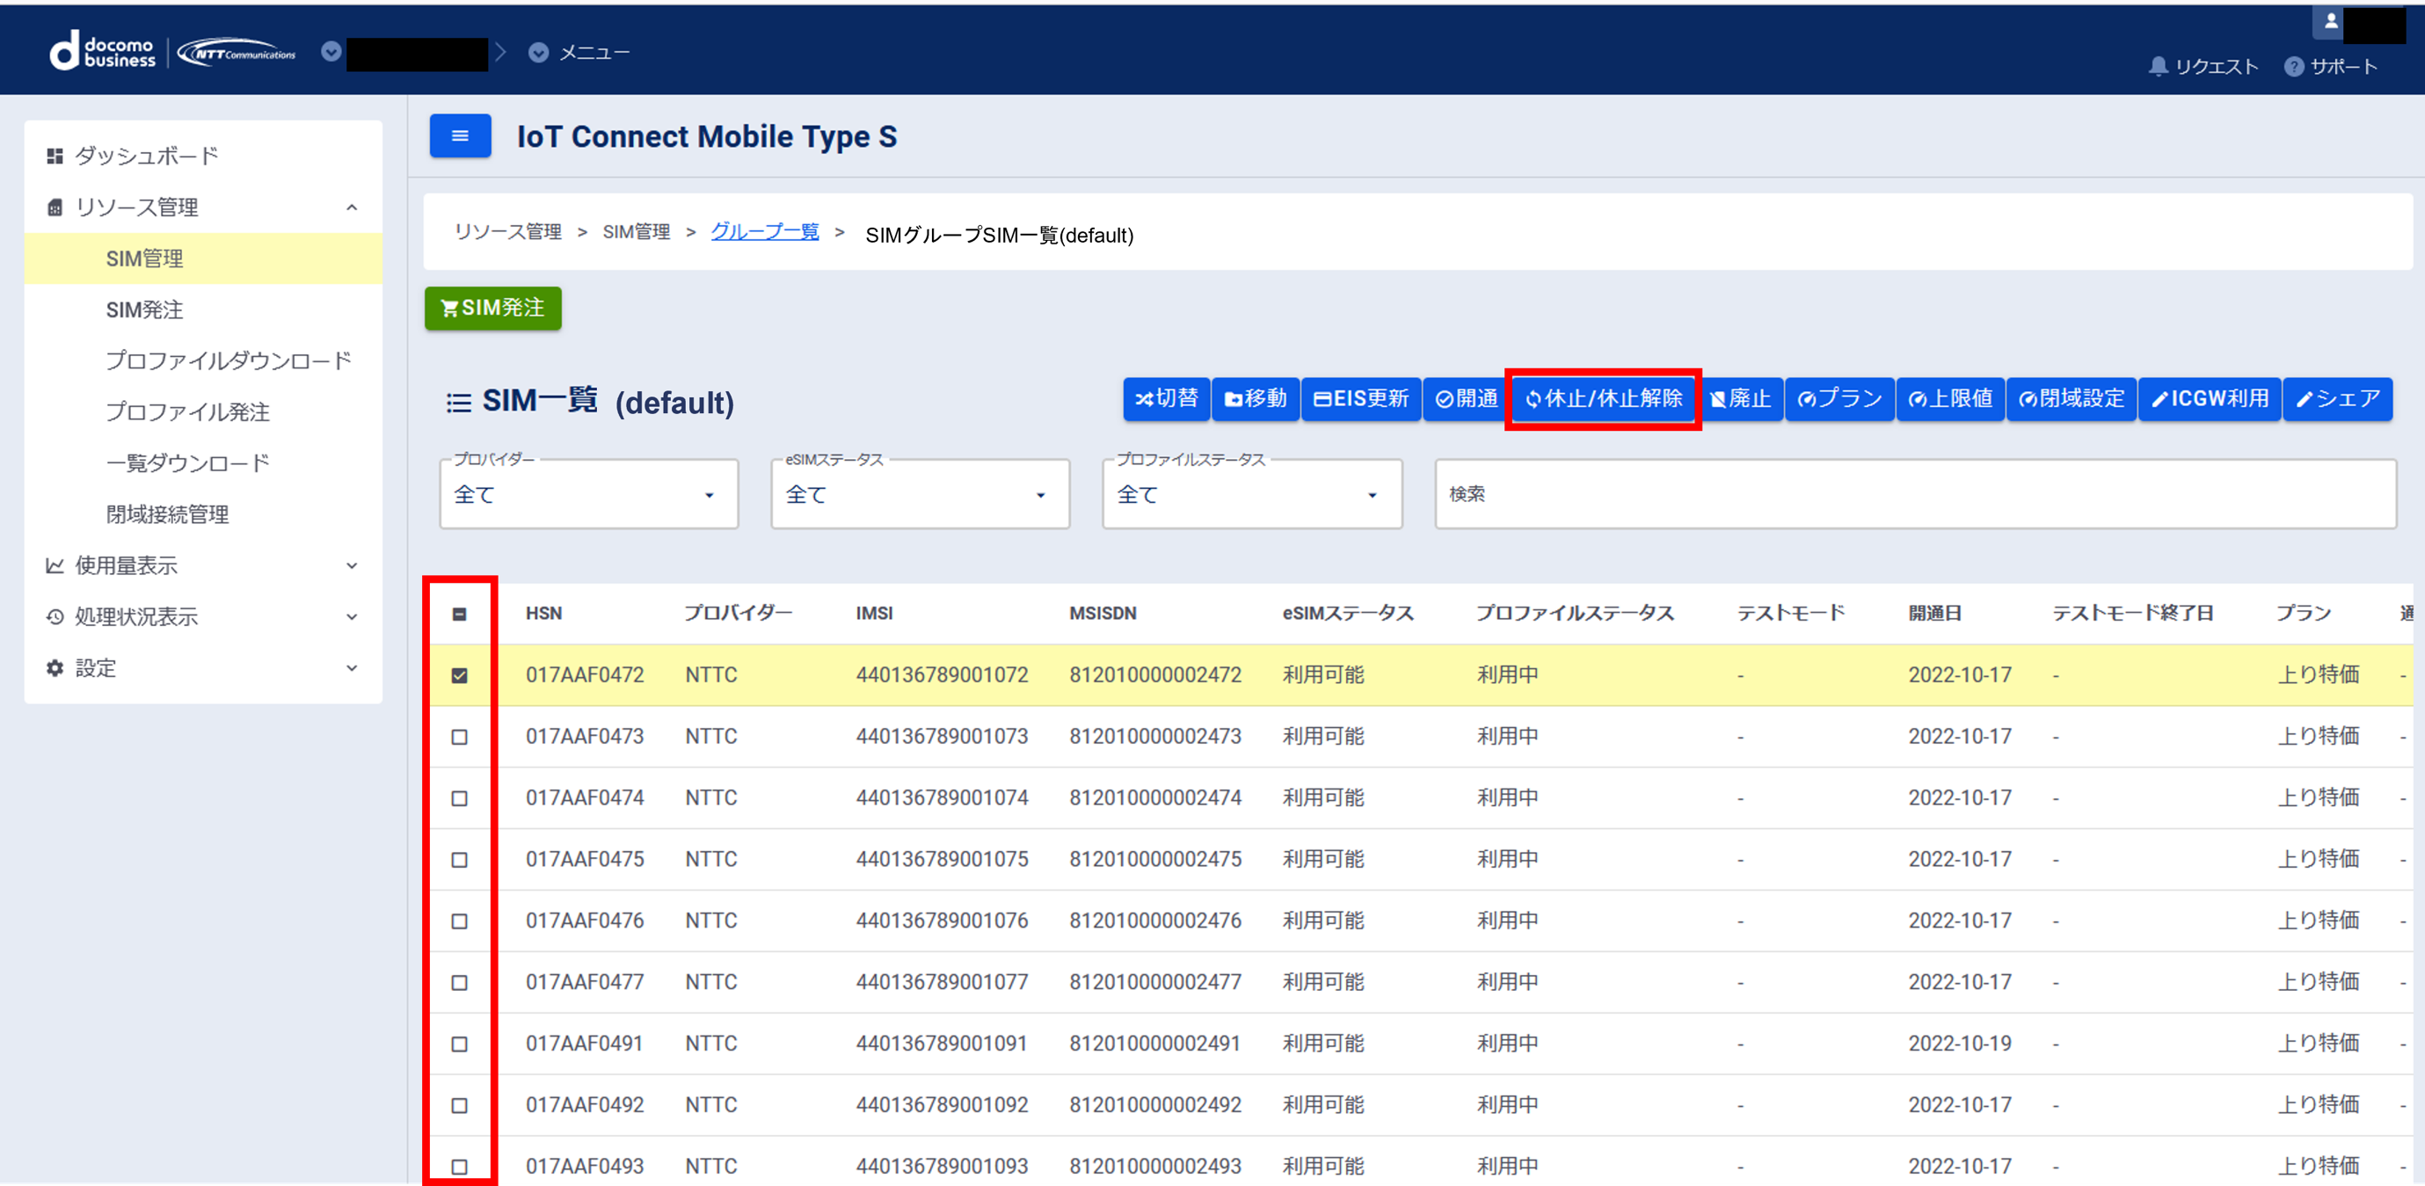Open the eSIMステータス filter dropdown
Image resolution: width=2425 pixels, height=1186 pixels.
[920, 494]
